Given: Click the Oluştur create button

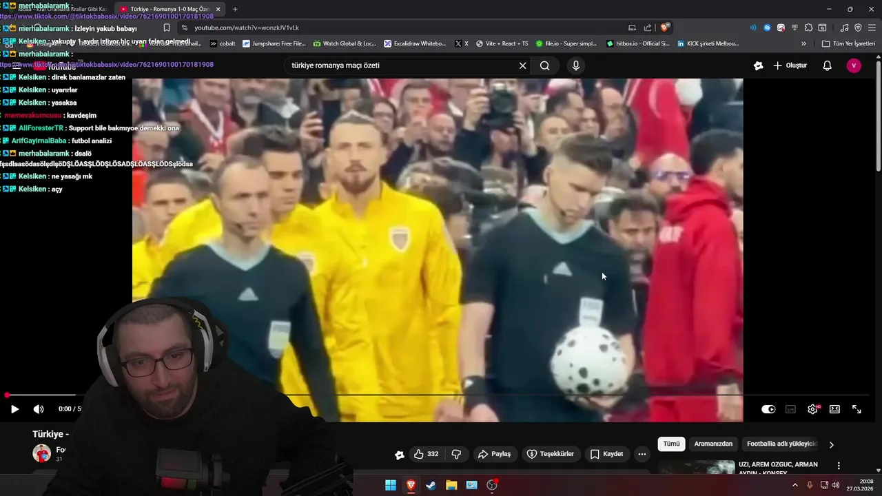Looking at the screenshot, I should (790, 66).
